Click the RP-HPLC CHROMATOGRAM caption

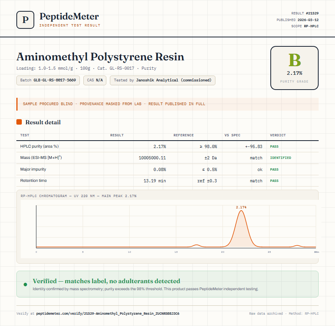pos(78,196)
